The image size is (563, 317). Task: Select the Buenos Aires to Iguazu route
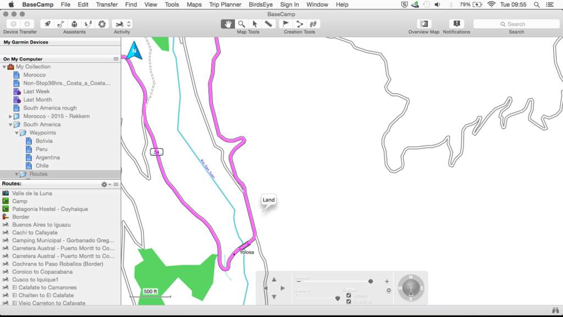coord(41,225)
